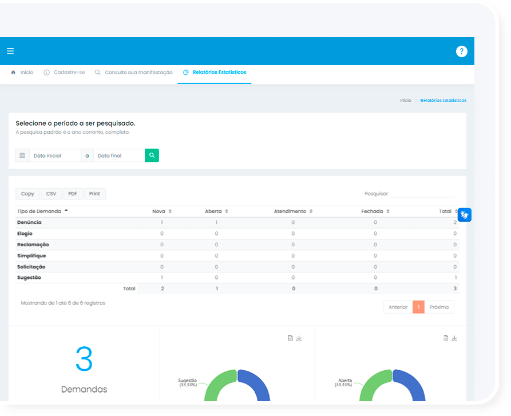Download the Aberta donut chart
Screen dimensions: 511x416
pyautogui.click(x=454, y=338)
